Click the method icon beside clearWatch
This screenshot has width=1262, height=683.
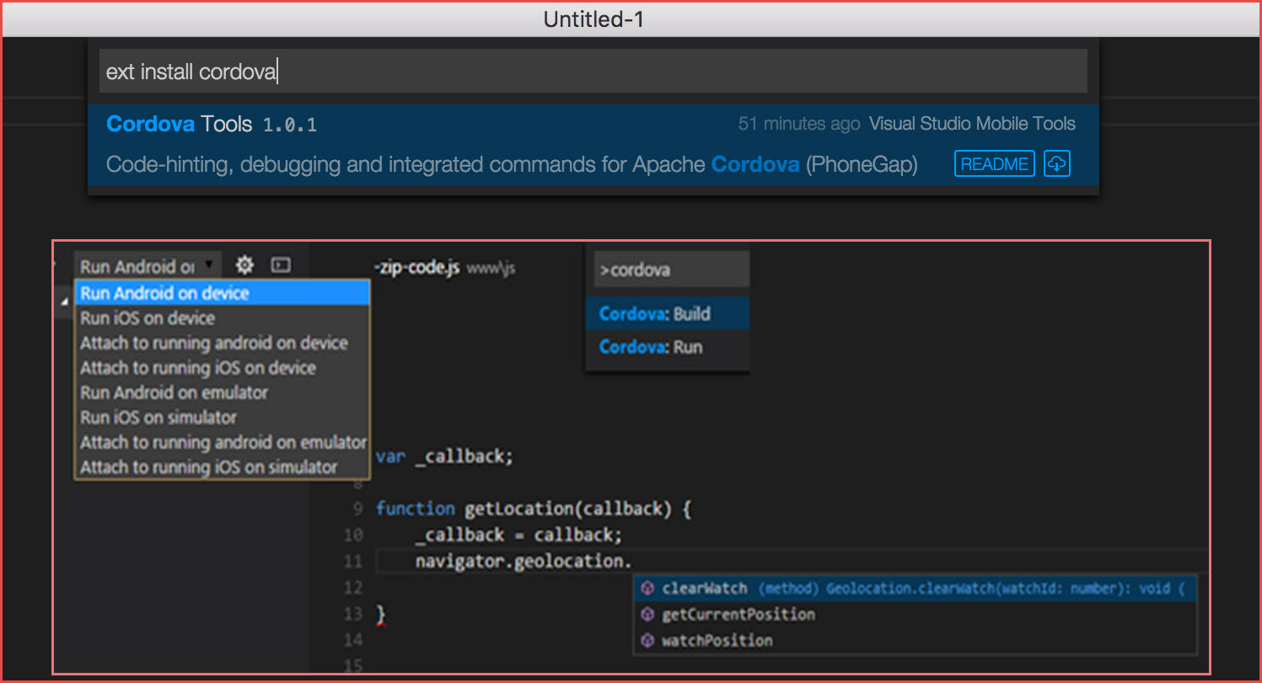[647, 589]
